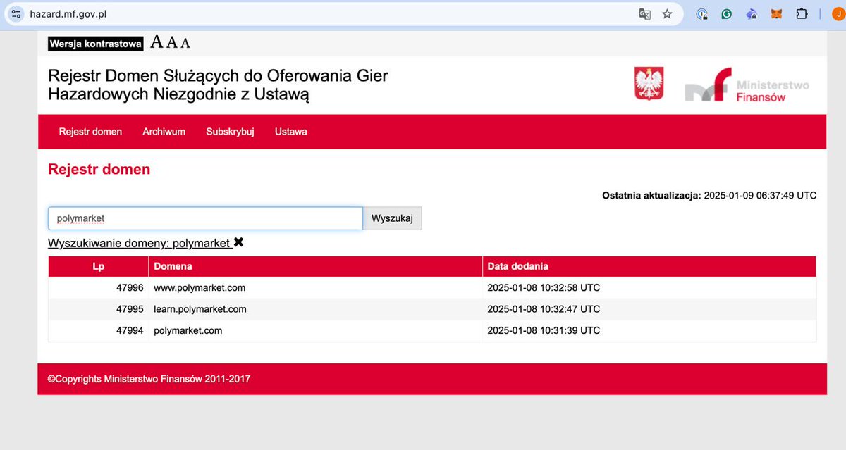
Task: Click the site info icon in address bar
Action: [17, 13]
